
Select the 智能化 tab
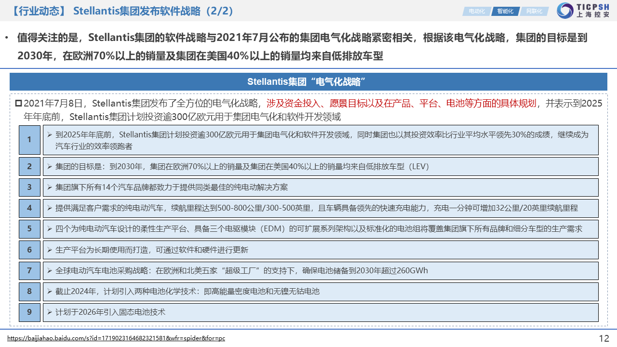tap(505, 11)
